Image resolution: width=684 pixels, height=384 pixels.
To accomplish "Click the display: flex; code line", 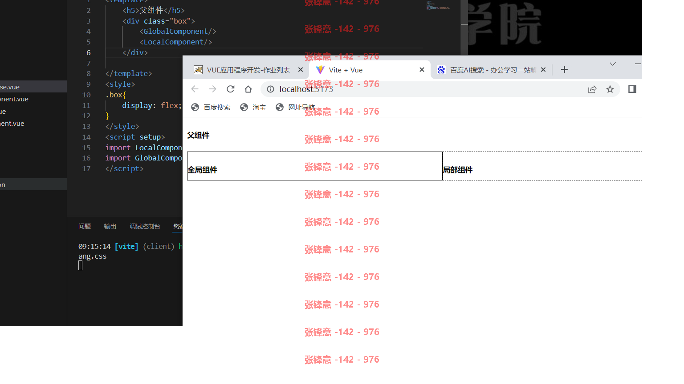I will point(152,105).
